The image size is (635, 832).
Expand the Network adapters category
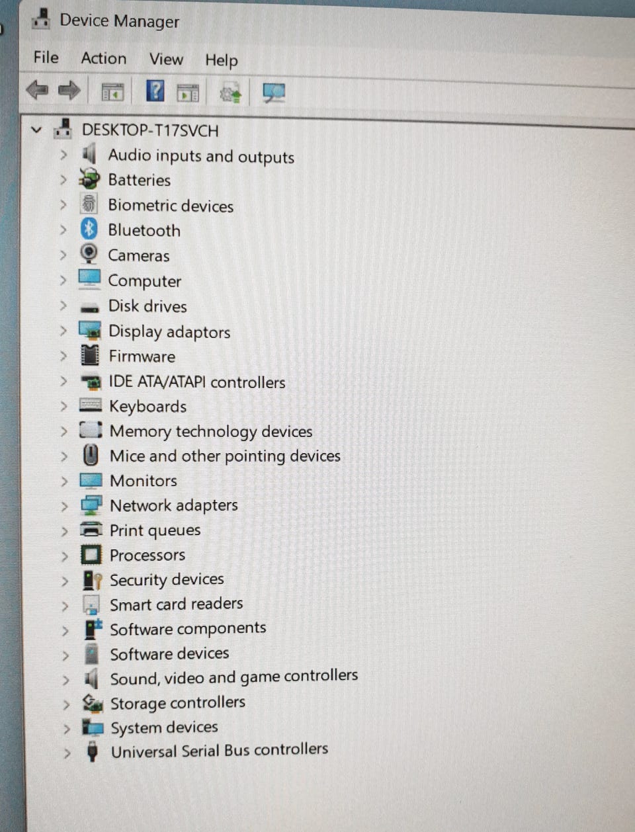pos(64,507)
